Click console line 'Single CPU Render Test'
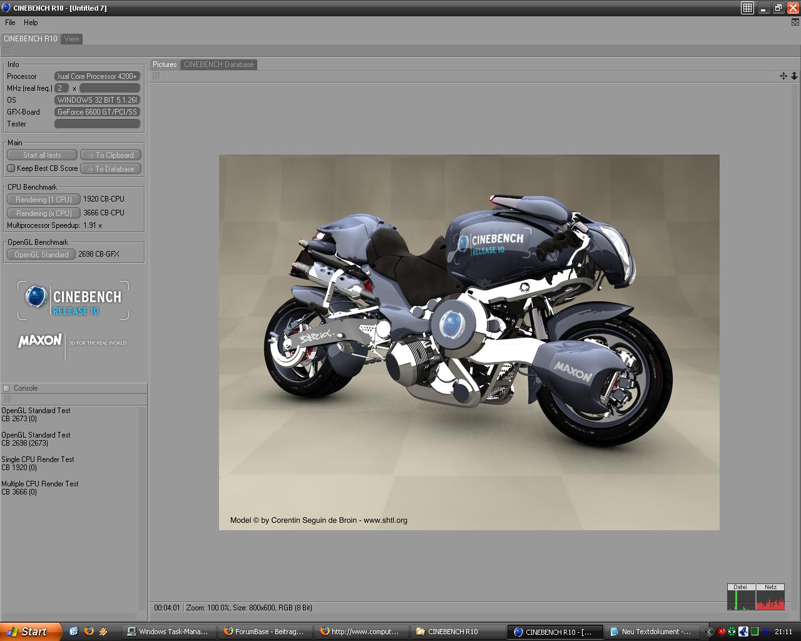This screenshot has height=641, width=801. click(38, 459)
